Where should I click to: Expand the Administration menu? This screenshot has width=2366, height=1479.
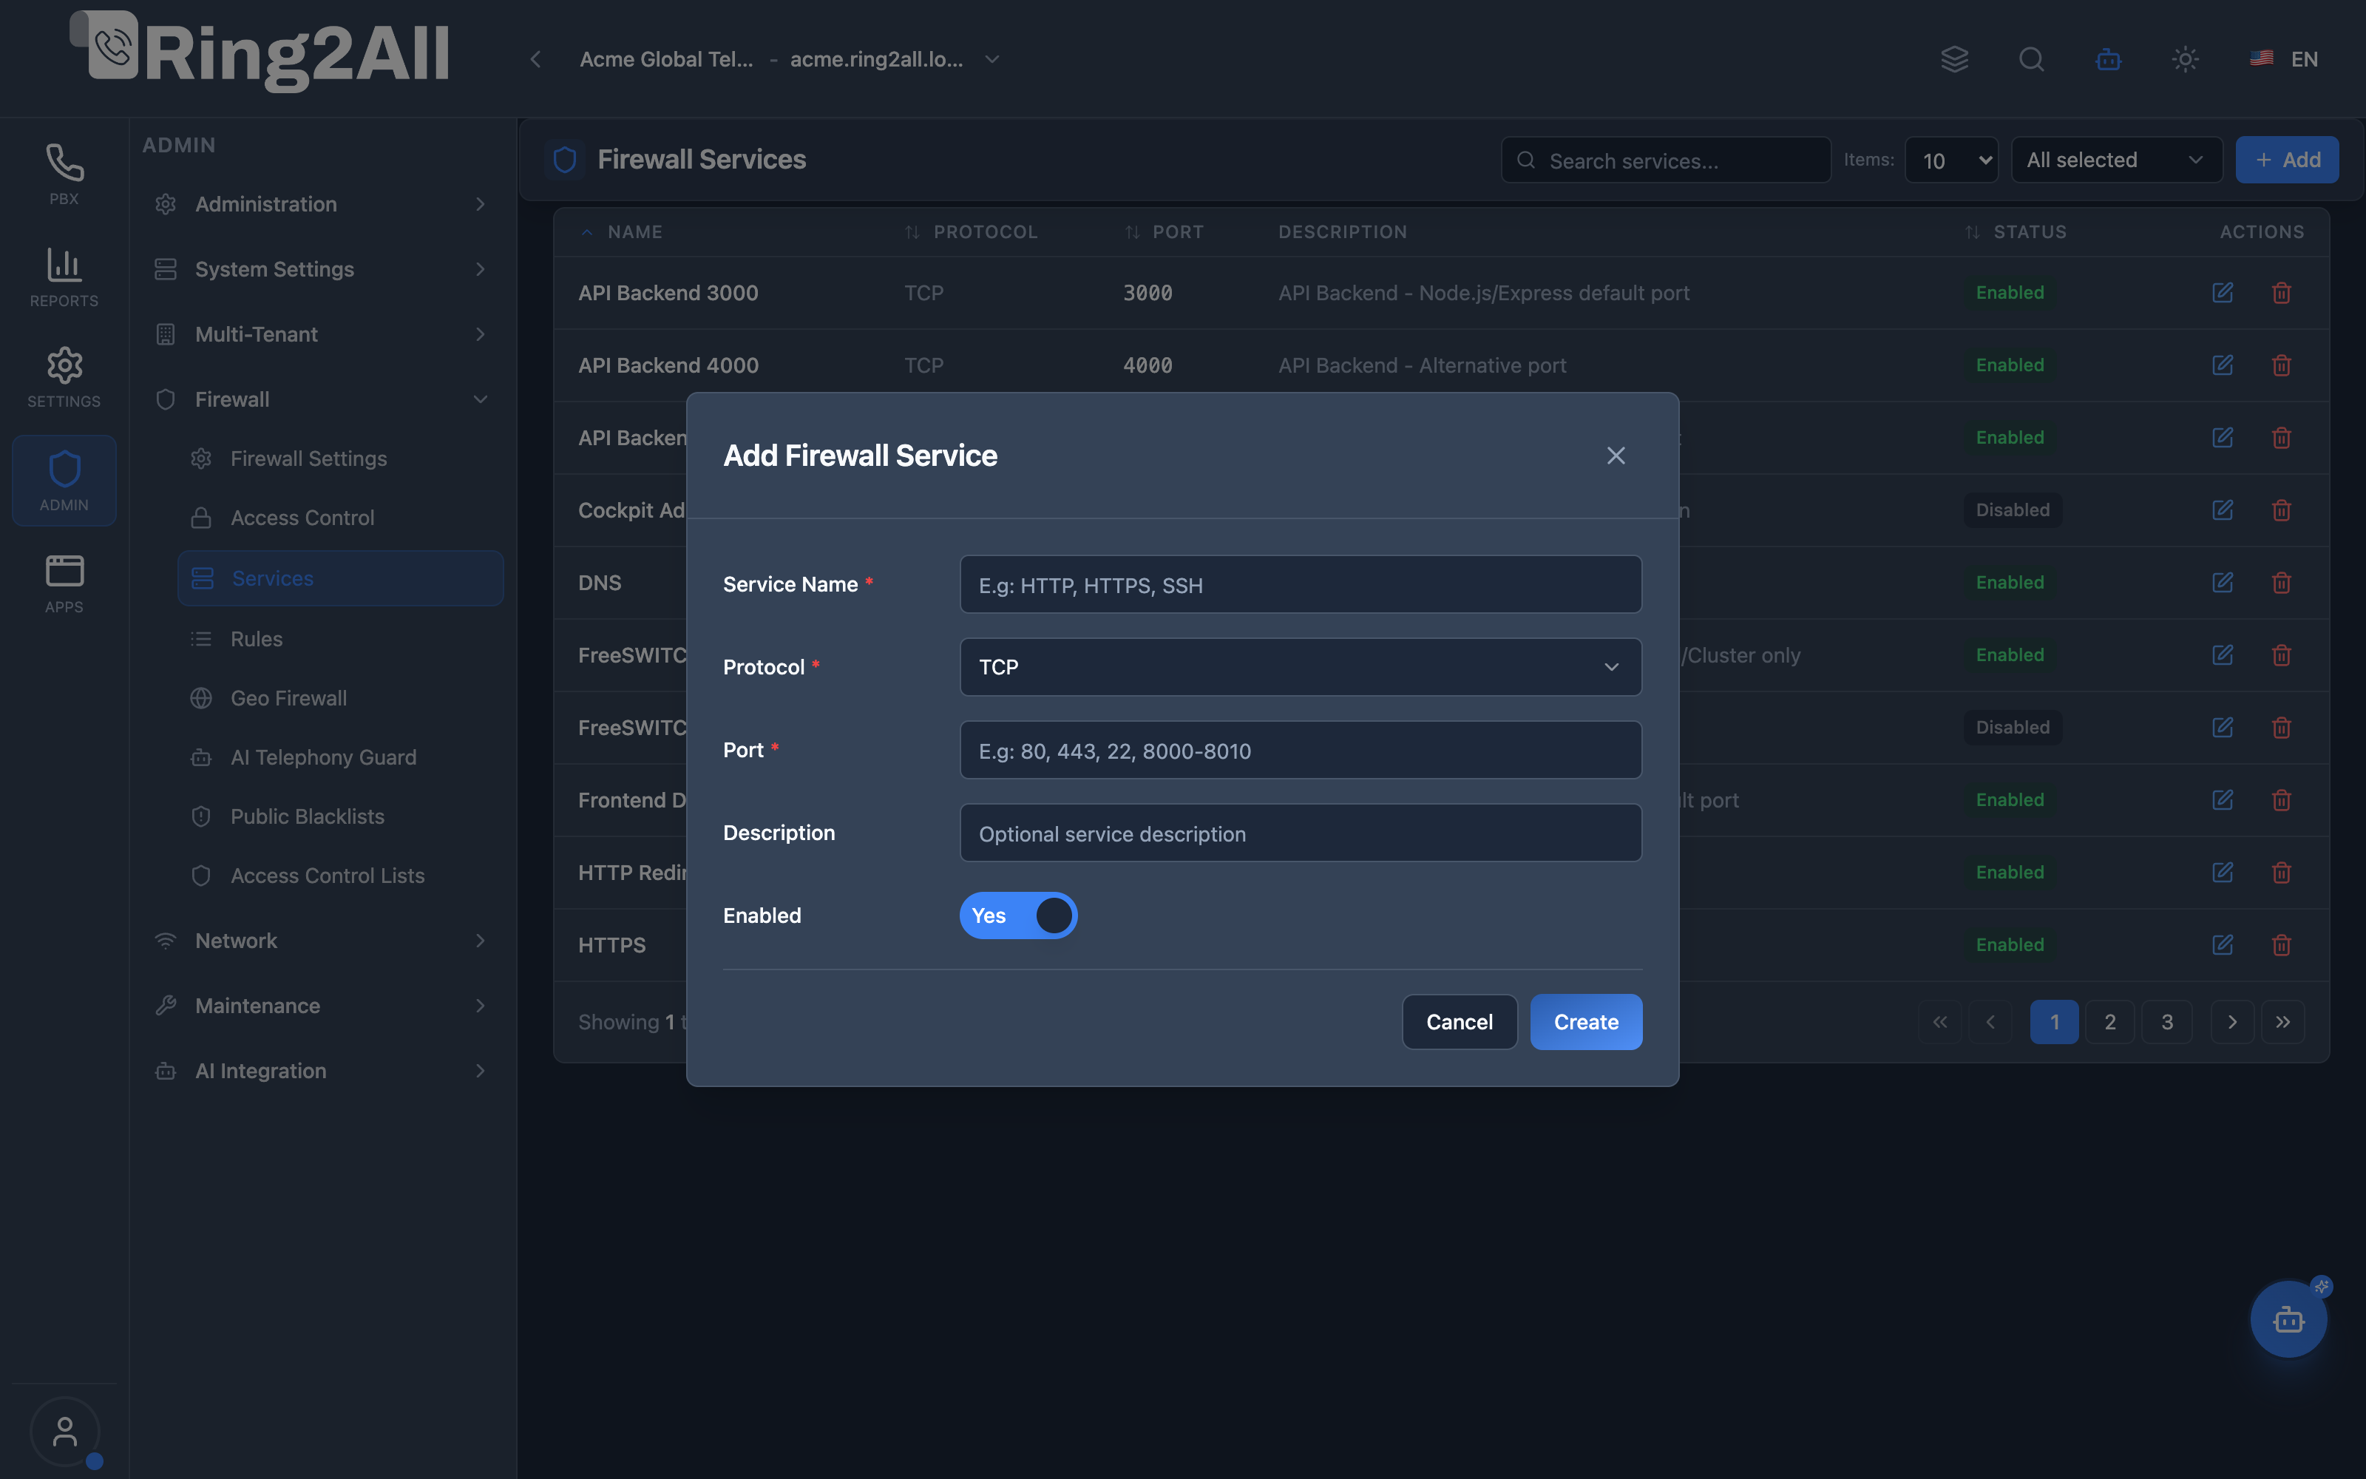(321, 204)
